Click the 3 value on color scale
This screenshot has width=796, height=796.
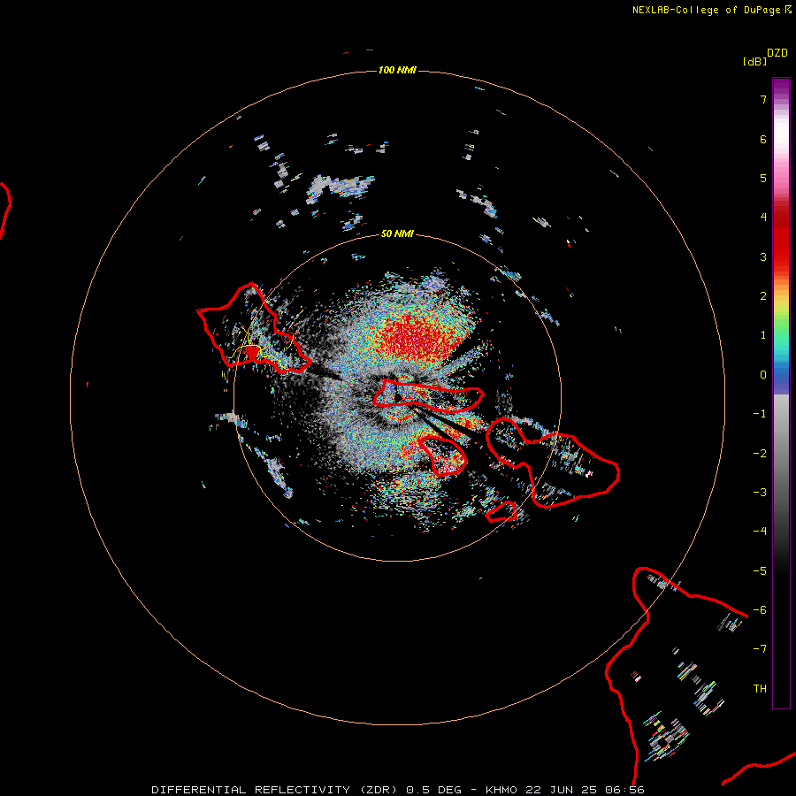click(x=763, y=256)
